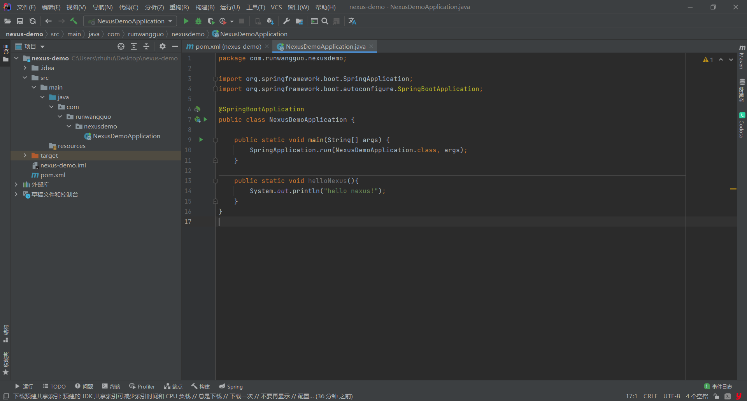The height and width of the screenshot is (401, 747).
Task: Open the event log button
Action: pyautogui.click(x=718, y=387)
